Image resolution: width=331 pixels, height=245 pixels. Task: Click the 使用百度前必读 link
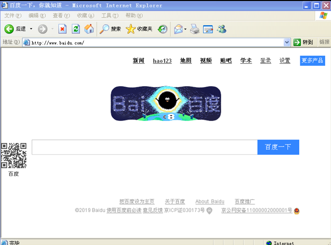pos(124,210)
